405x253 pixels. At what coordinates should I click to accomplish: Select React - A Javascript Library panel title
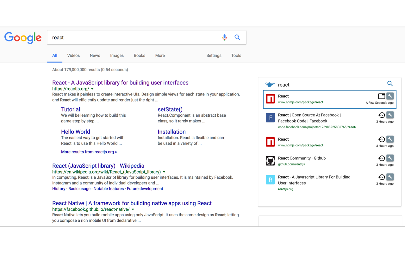(x=314, y=180)
